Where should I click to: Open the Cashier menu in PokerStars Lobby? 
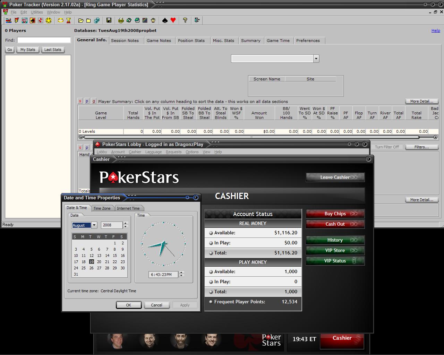coord(135,152)
